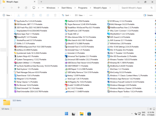Open the Windows Start button
Image resolution: width=156 pixels, height=116 pixels.
point(66,114)
